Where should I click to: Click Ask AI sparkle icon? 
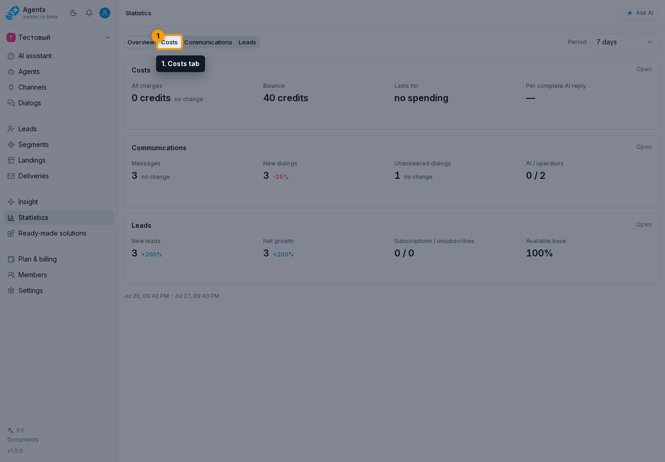[x=630, y=13]
